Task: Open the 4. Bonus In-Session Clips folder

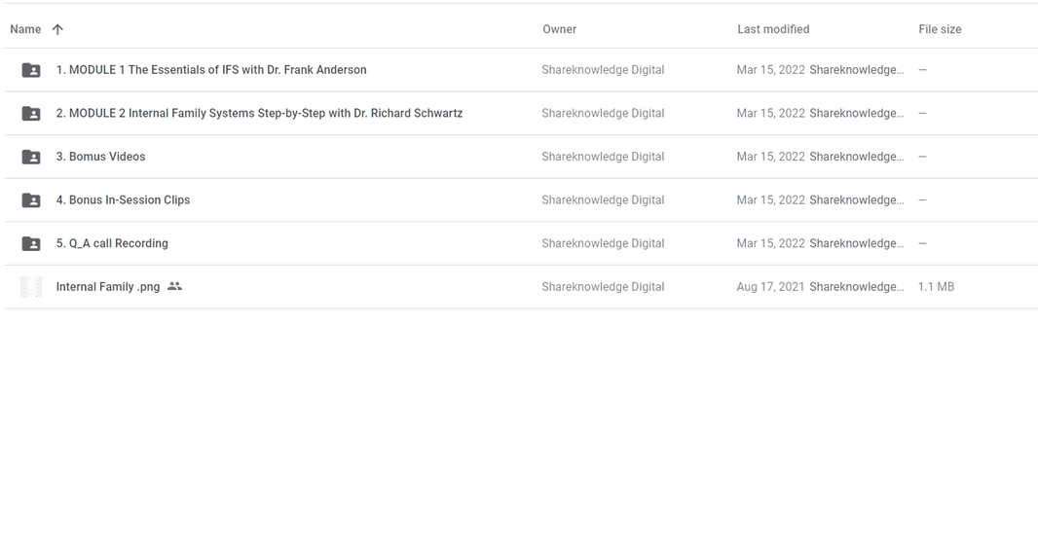Action: pyautogui.click(x=123, y=200)
